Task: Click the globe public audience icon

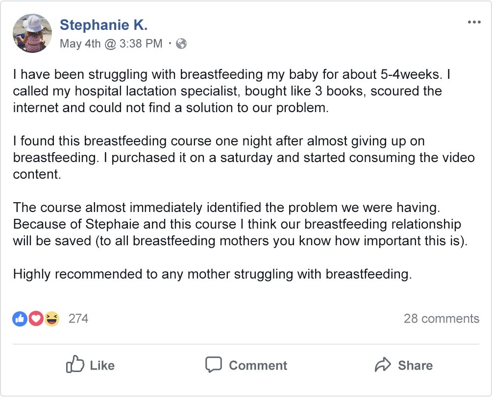Action: coord(181,44)
